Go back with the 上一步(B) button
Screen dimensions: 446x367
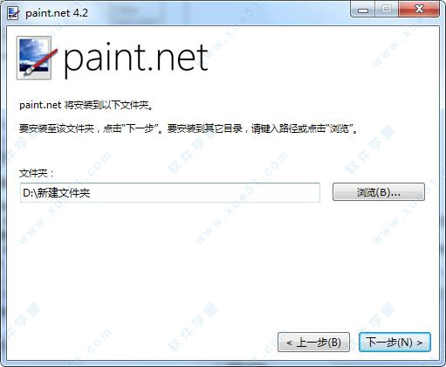click(313, 343)
